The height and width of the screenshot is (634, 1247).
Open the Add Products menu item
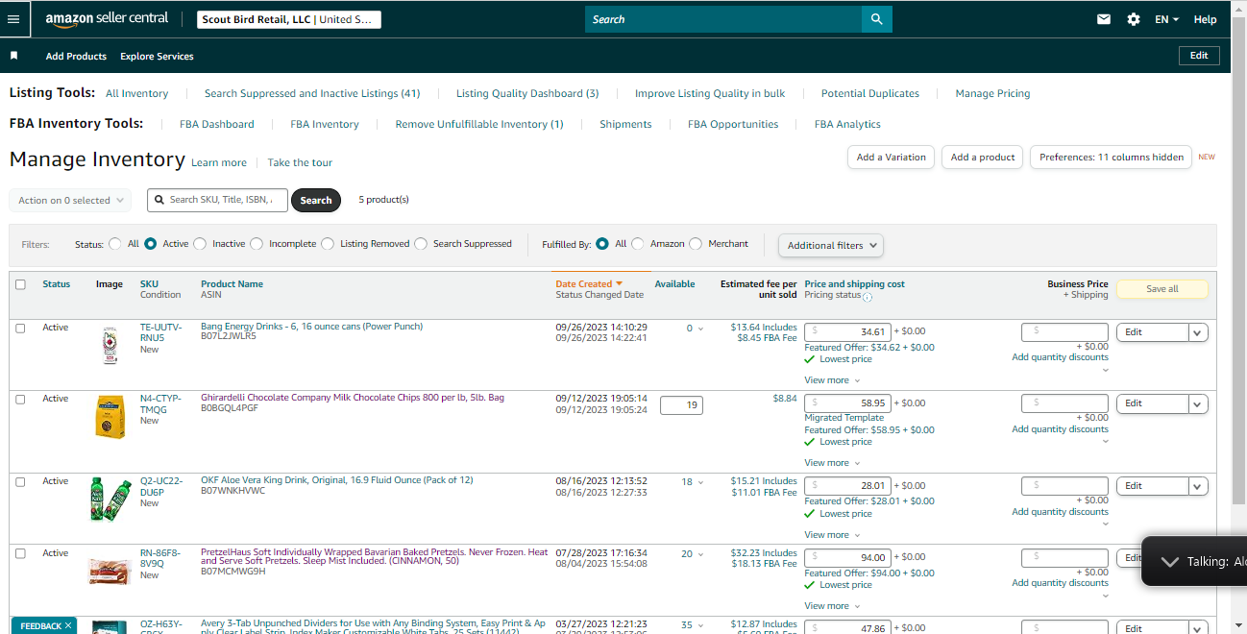coord(76,57)
